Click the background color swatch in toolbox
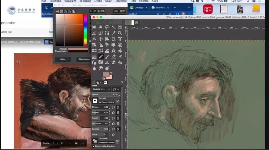The width and height of the screenshot is (269, 150). point(110,78)
